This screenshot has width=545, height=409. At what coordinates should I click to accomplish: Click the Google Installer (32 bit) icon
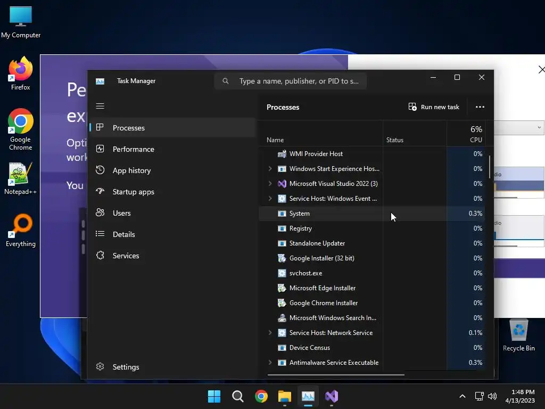point(282,258)
